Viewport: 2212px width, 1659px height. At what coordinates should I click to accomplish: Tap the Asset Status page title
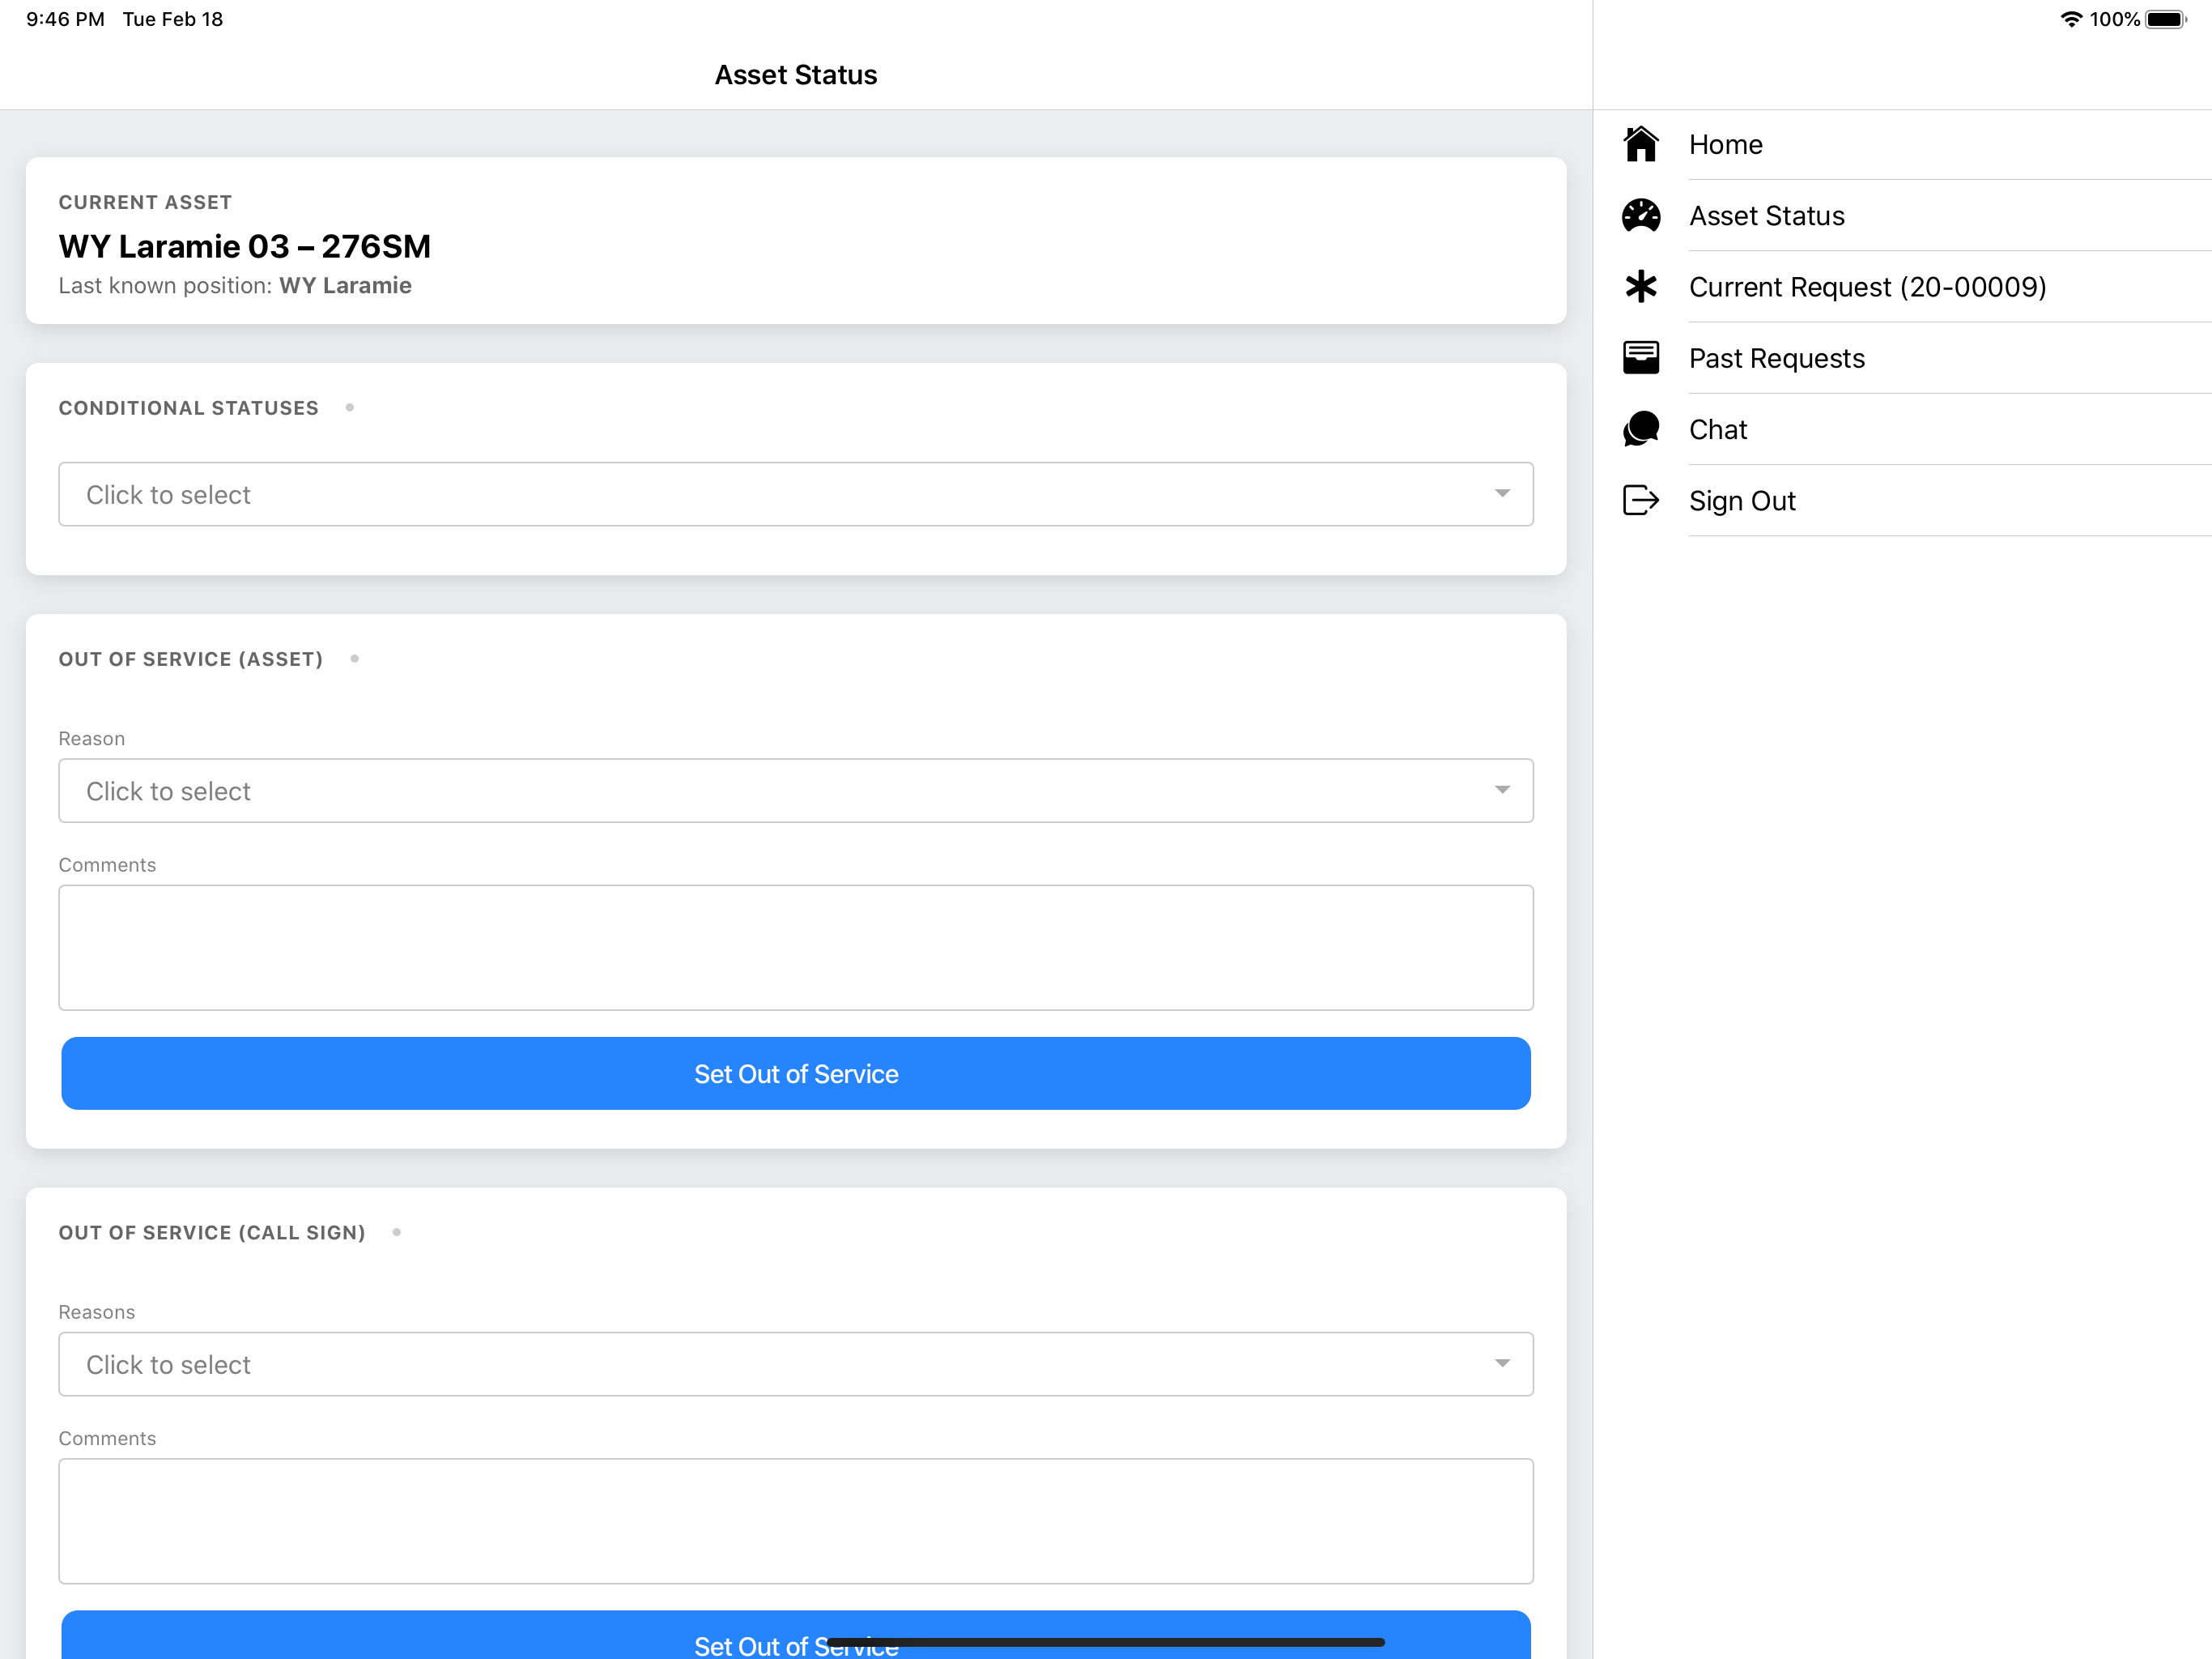795,75
